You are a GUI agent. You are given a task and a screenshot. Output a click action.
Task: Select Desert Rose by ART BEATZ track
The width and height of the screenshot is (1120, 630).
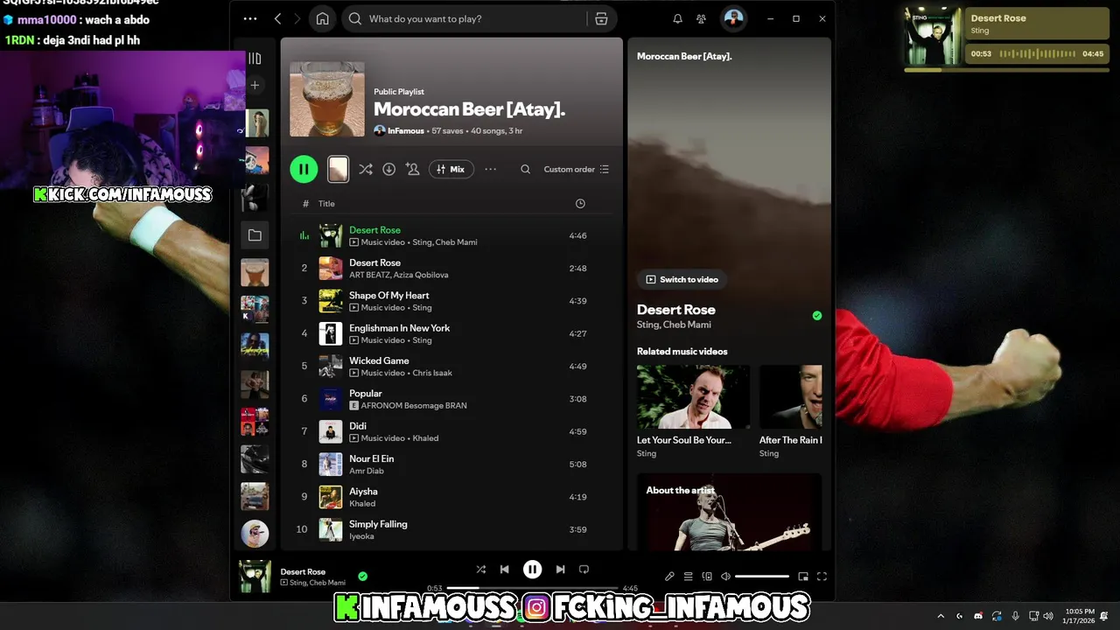(x=451, y=268)
